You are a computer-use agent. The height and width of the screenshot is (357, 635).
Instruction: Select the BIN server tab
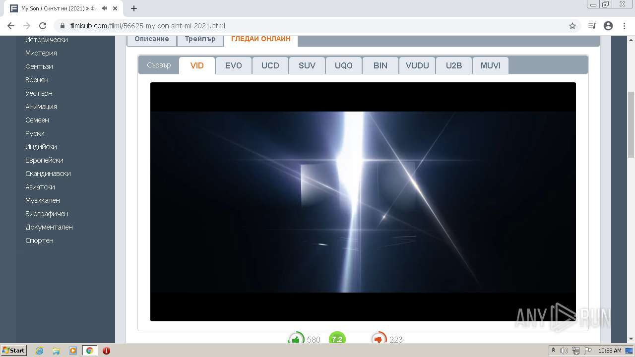pos(381,65)
